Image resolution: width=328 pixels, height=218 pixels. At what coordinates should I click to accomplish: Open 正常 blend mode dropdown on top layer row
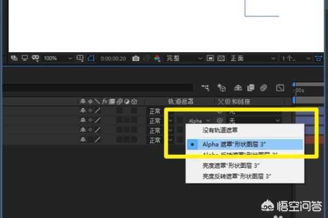click(160, 111)
